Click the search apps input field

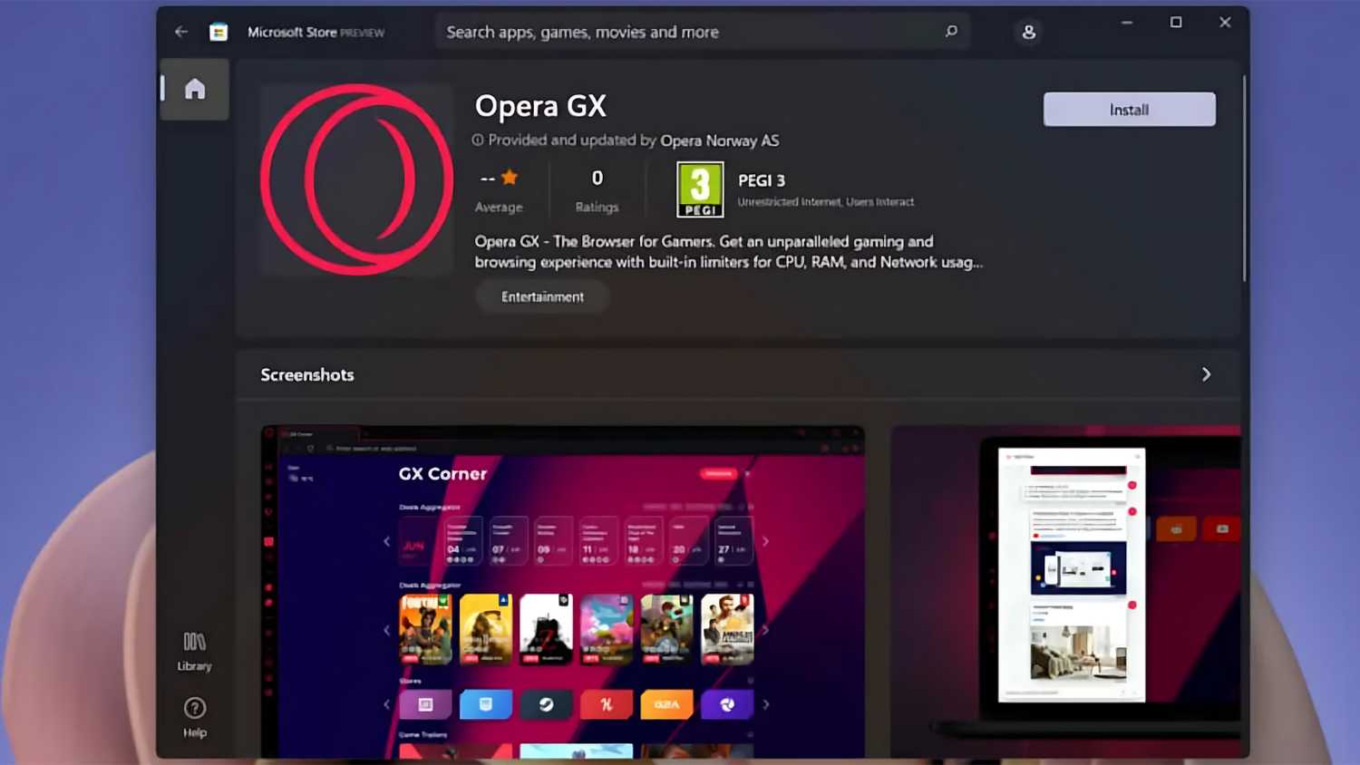[x=703, y=32]
